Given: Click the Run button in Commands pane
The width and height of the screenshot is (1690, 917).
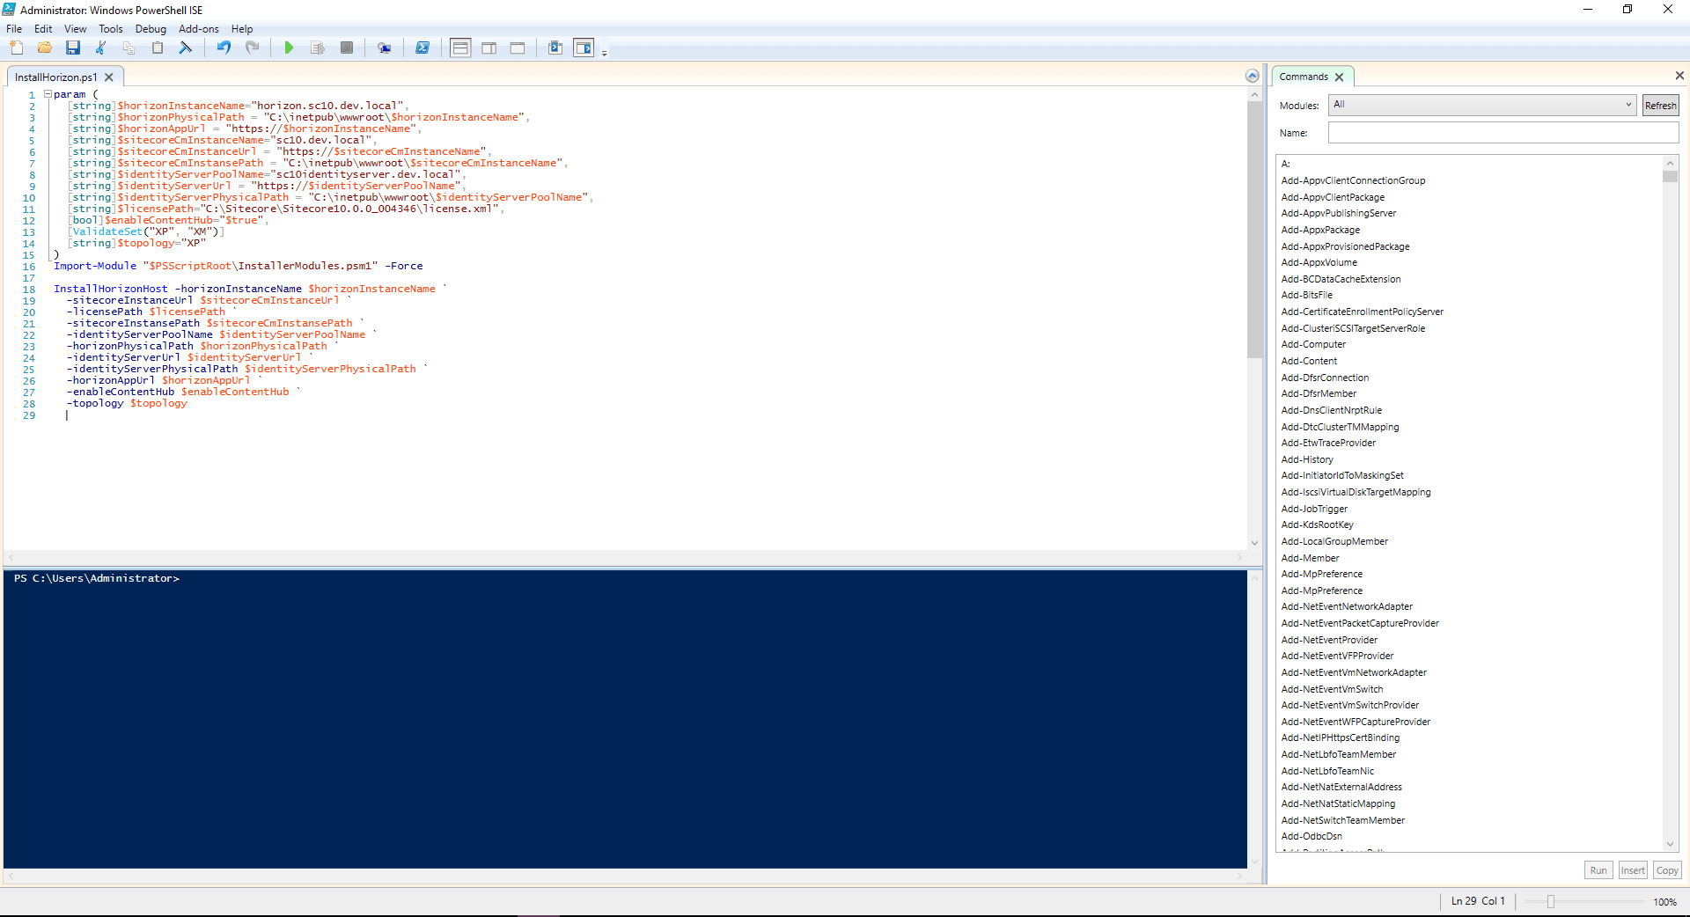Looking at the screenshot, I should tap(1598, 869).
